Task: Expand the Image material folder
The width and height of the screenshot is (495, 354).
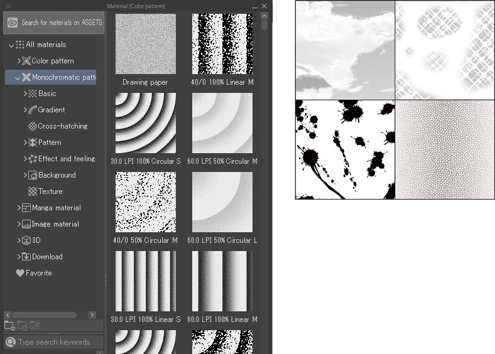Action: pos(19,224)
